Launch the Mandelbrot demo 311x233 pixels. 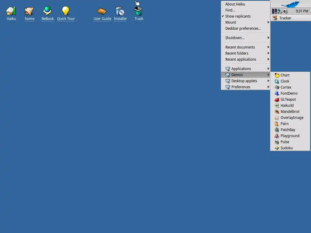pos(290,112)
